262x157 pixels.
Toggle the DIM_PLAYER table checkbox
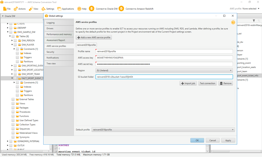point(15,45)
